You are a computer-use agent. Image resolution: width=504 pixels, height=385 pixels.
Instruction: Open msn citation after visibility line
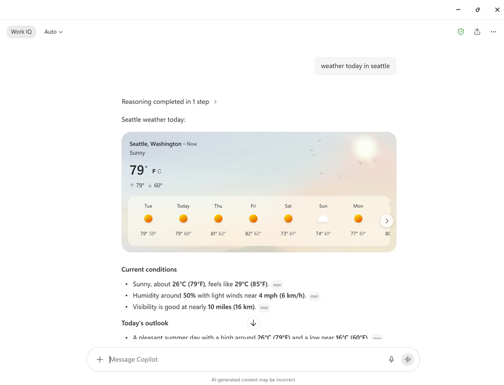pos(264,308)
